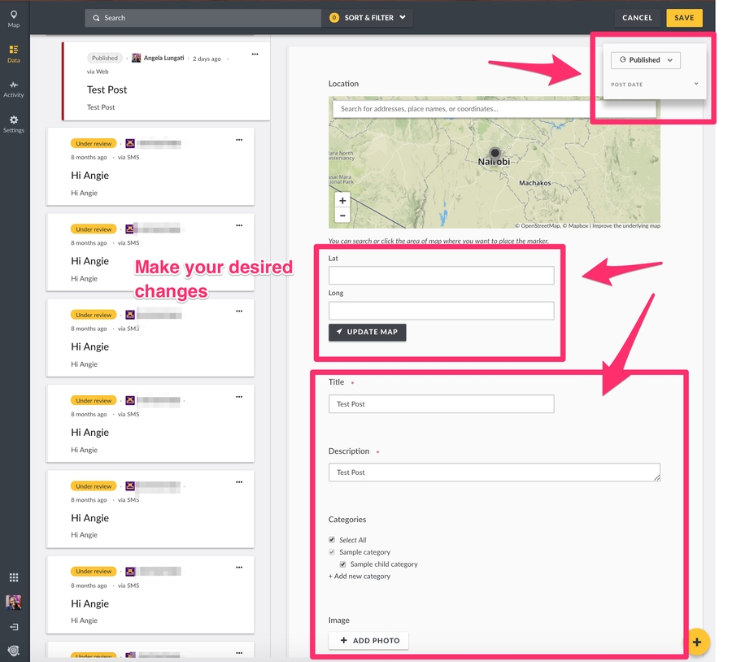
Task: Open the Activity view in sidebar
Action: click(x=14, y=89)
